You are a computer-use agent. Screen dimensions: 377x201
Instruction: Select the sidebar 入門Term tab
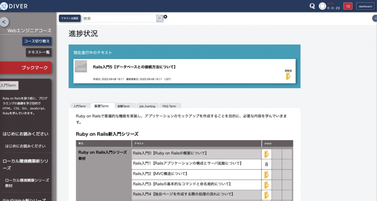tap(9, 85)
